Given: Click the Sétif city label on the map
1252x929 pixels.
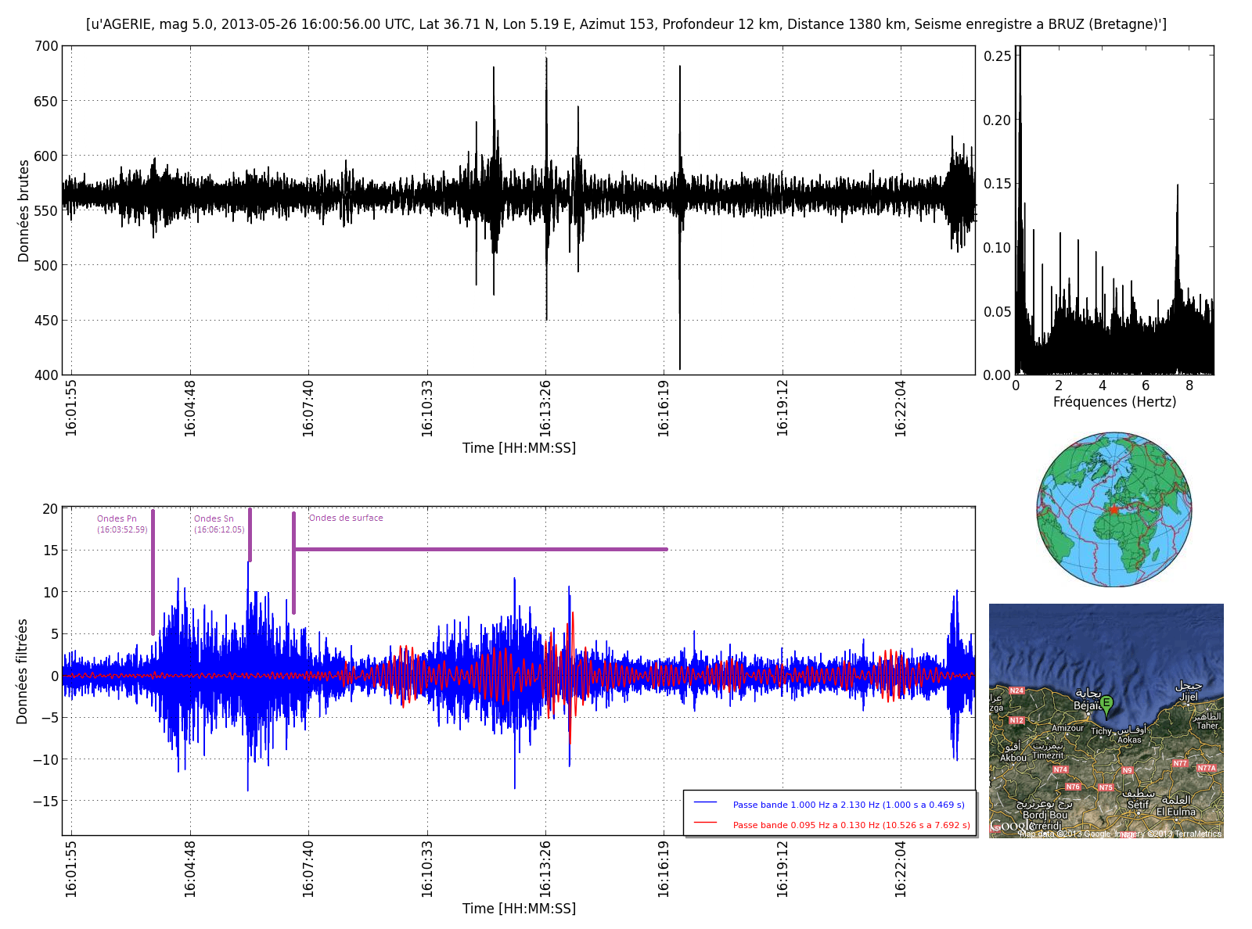Looking at the screenshot, I should [1138, 805].
